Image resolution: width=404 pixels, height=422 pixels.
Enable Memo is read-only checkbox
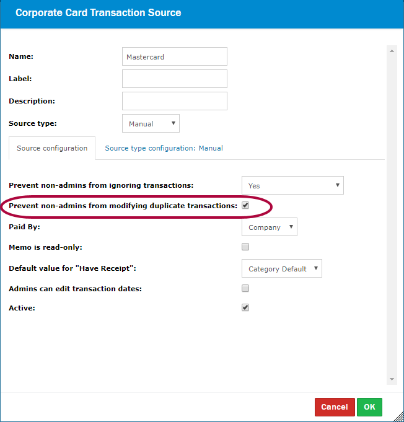[245, 247]
